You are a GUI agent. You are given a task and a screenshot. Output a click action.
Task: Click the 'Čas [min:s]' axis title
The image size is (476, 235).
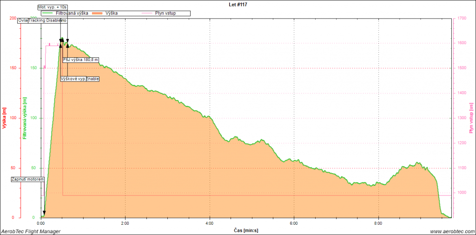[246, 230]
